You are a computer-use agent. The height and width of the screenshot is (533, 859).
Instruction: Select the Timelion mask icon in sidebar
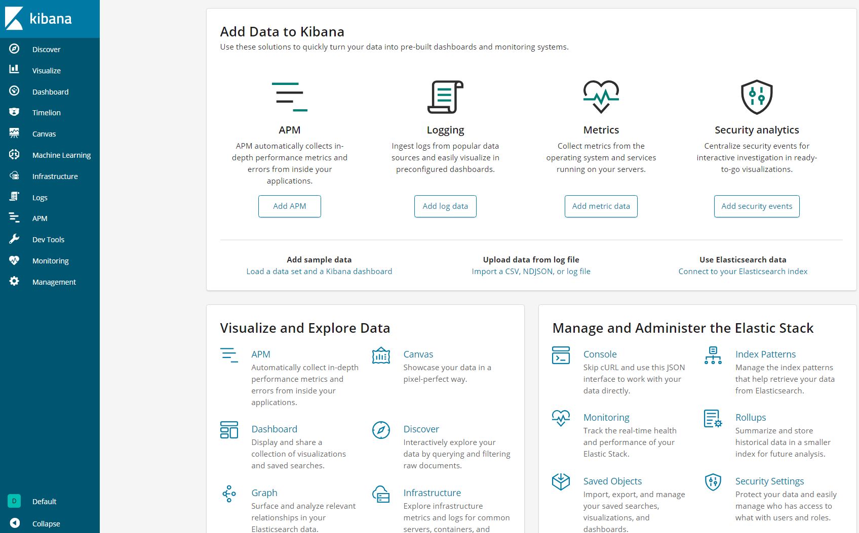pyautogui.click(x=14, y=112)
